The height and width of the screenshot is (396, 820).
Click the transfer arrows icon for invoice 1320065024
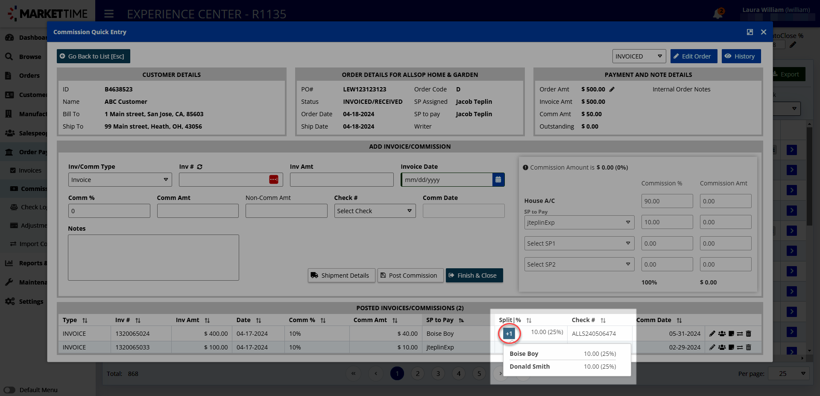click(740, 334)
